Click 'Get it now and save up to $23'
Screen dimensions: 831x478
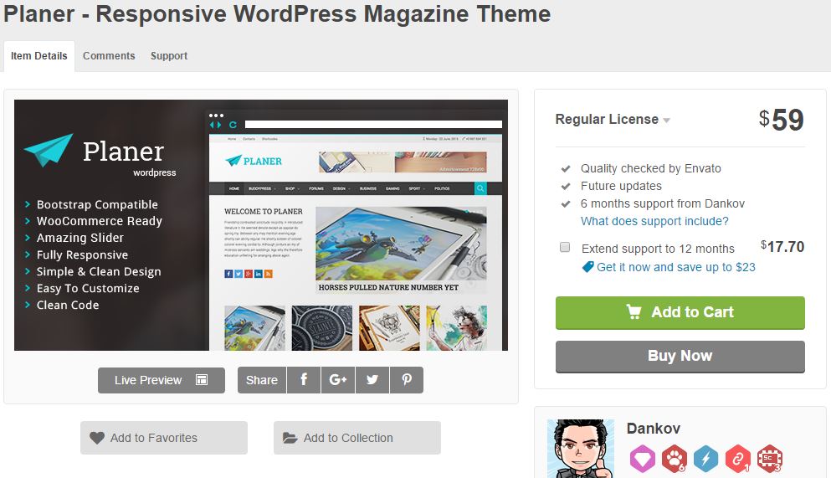click(x=675, y=267)
